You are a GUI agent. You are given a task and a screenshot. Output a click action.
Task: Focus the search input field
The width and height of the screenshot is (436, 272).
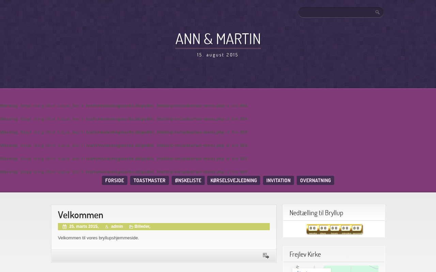click(x=337, y=12)
